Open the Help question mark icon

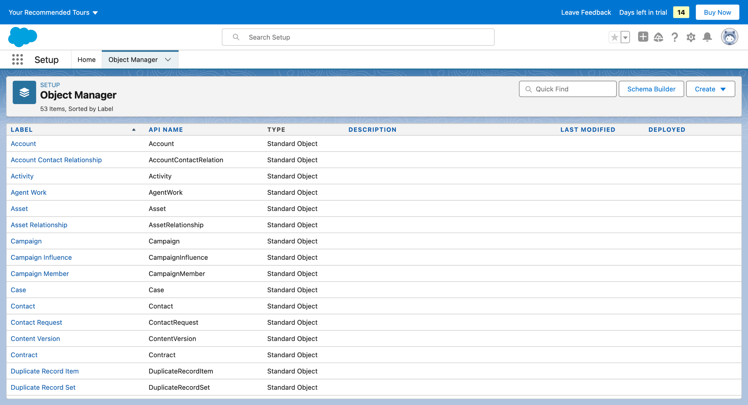[675, 37]
